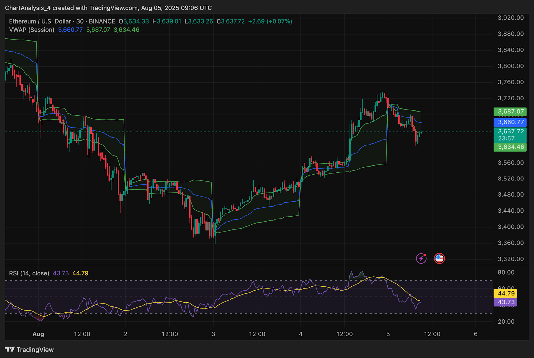
Task: Click the TradingView text at bottom left
Action: coord(35,350)
